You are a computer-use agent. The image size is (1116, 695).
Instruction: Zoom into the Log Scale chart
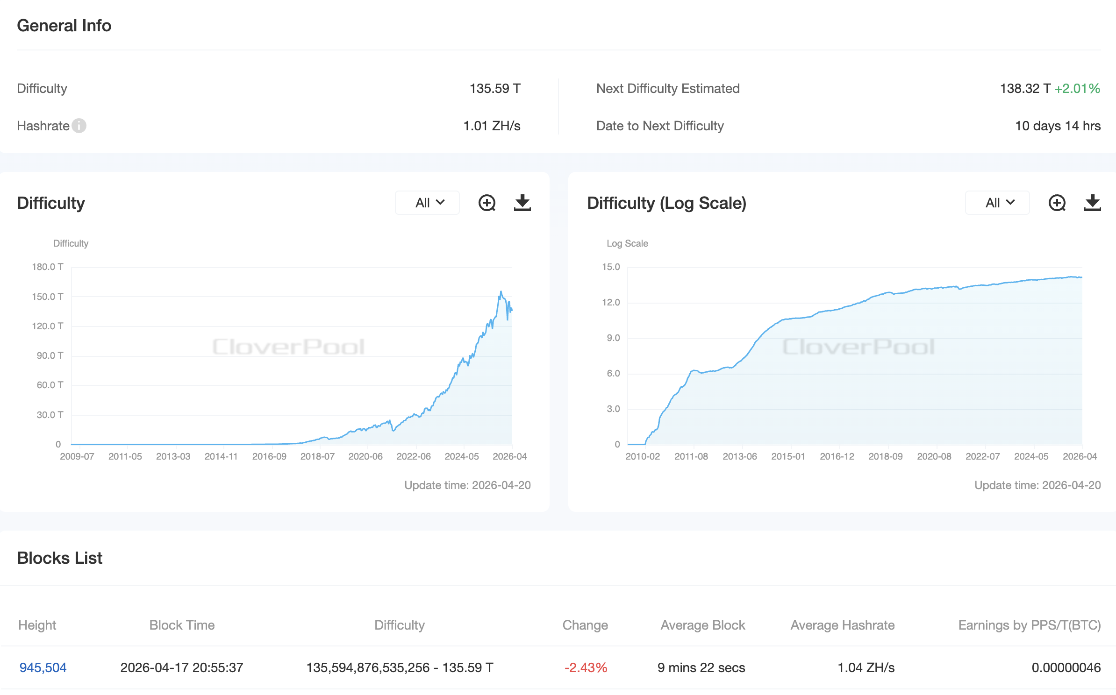(x=1057, y=203)
